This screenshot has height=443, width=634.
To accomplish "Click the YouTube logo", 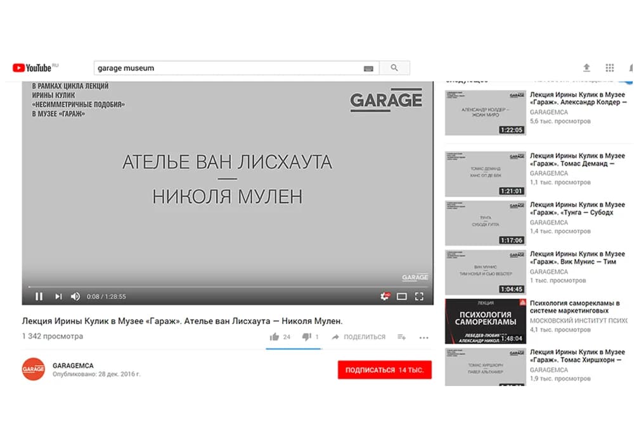I will point(32,68).
